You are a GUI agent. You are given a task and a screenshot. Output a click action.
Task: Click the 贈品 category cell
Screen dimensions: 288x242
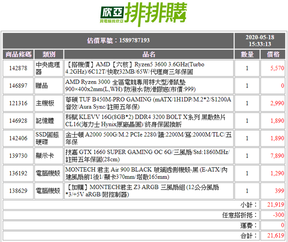click(49, 85)
